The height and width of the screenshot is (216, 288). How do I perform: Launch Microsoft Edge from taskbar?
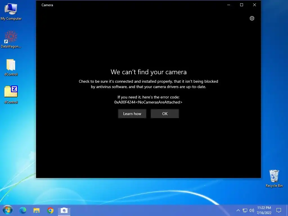tap(23, 210)
